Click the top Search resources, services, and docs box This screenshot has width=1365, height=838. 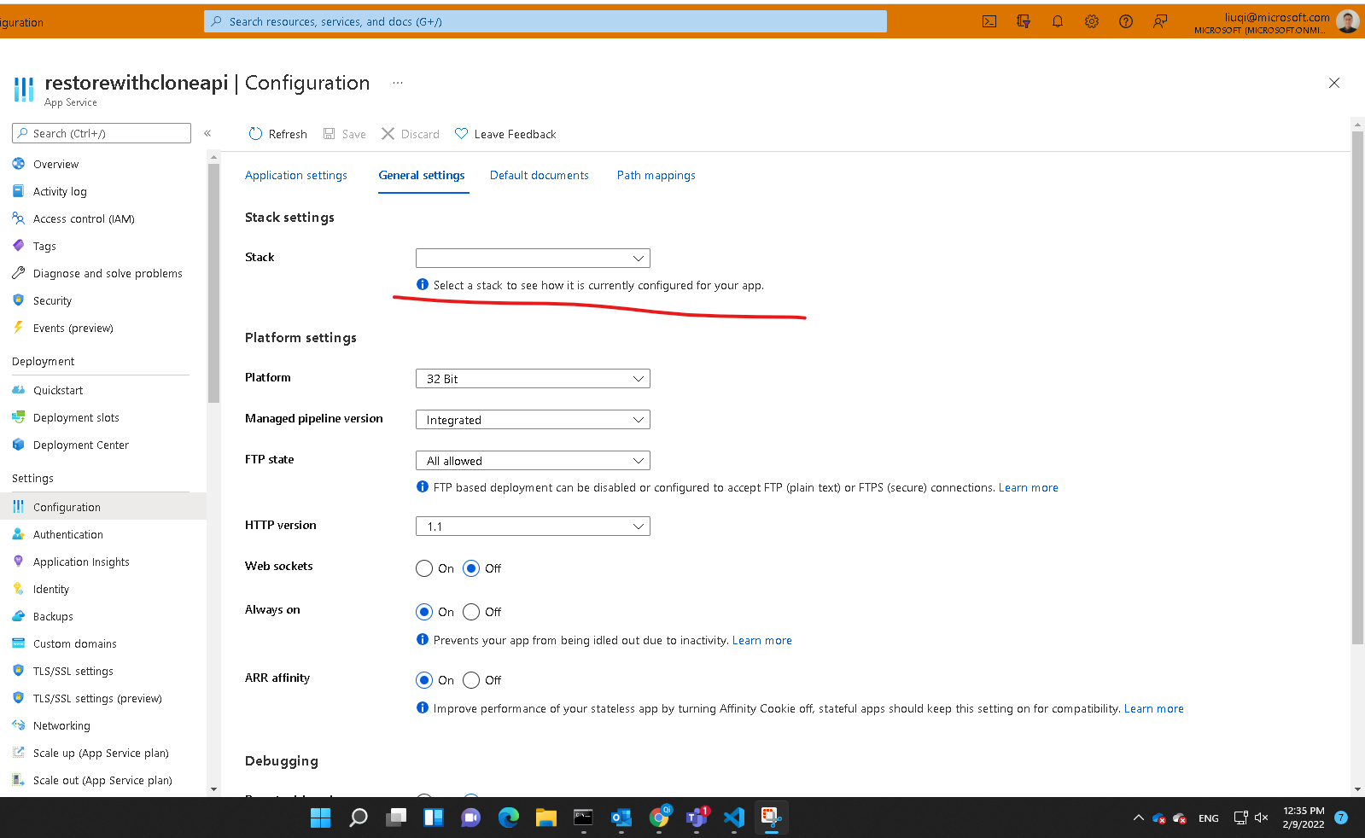click(x=545, y=21)
